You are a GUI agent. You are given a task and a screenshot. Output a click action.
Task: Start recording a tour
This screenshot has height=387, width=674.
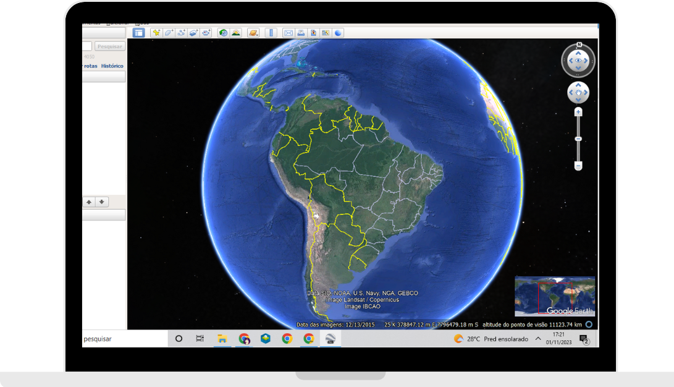(x=206, y=33)
